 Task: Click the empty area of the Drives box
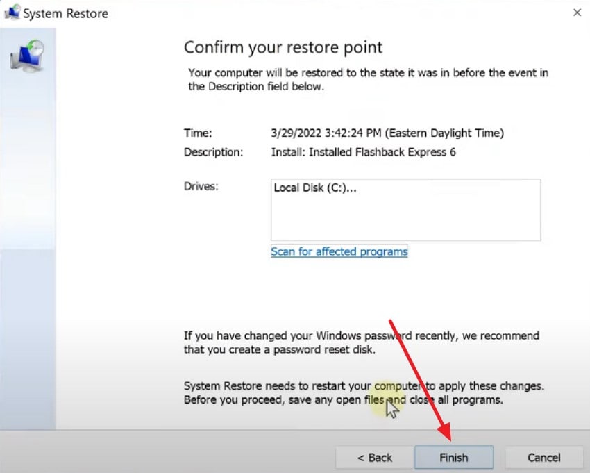[x=405, y=219]
